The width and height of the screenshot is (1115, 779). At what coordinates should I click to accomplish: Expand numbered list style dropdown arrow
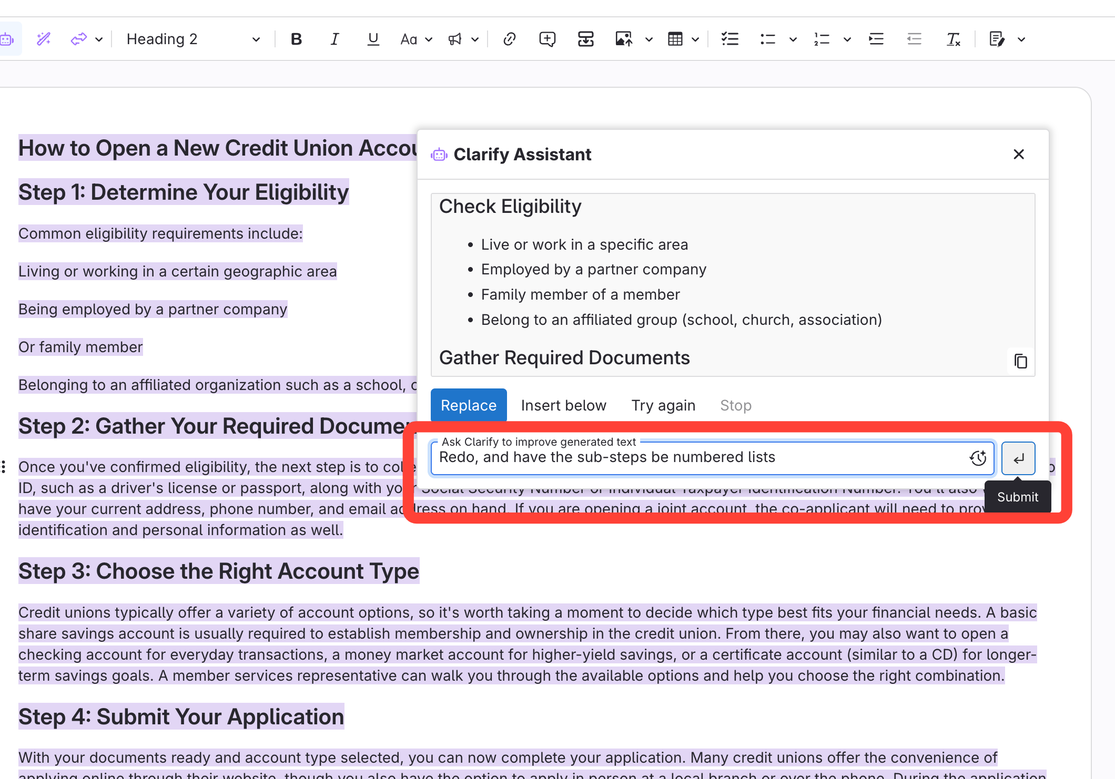coord(847,39)
